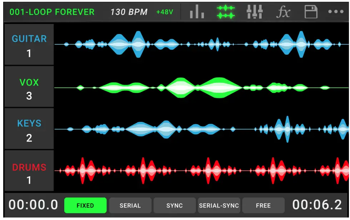Select the DRUMS 1 track header

(x=29, y=171)
